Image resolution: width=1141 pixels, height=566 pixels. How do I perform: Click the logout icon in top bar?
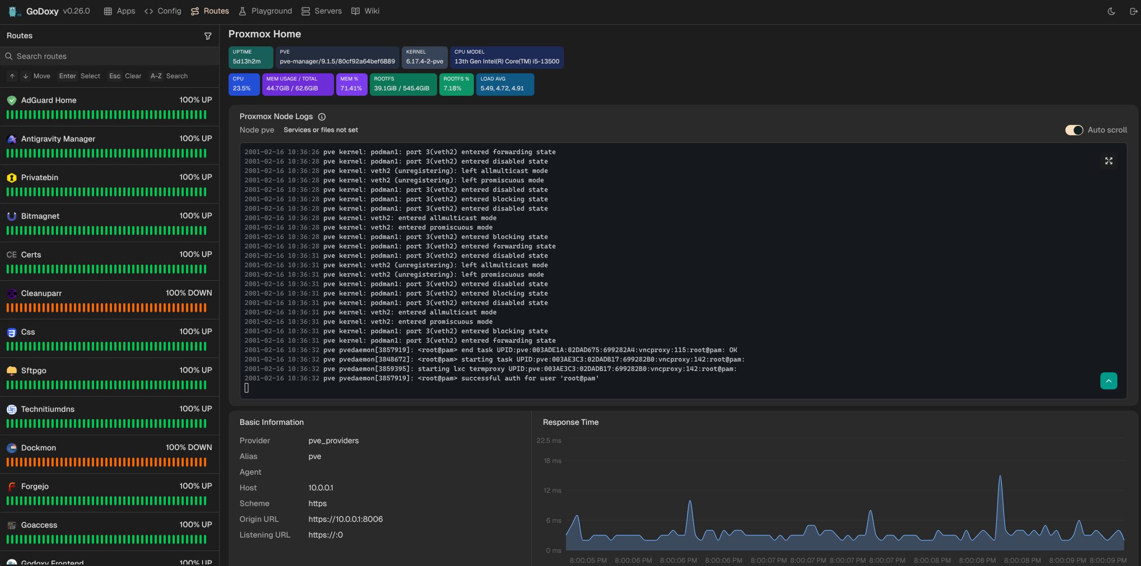1133,11
